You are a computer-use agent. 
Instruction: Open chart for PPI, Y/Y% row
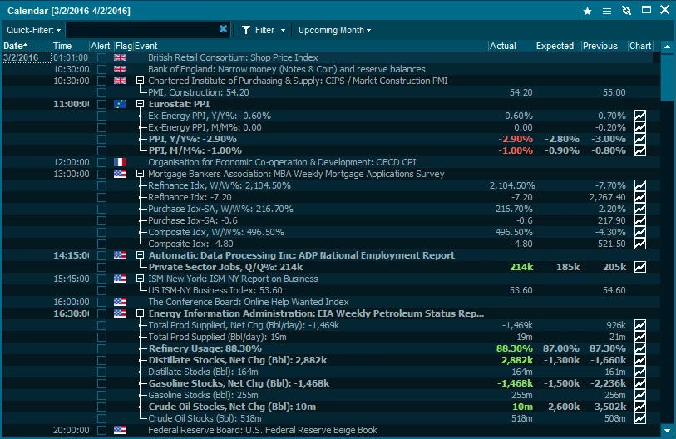(x=640, y=139)
